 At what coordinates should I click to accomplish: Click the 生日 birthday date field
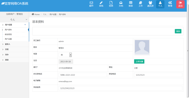pos(66,62)
